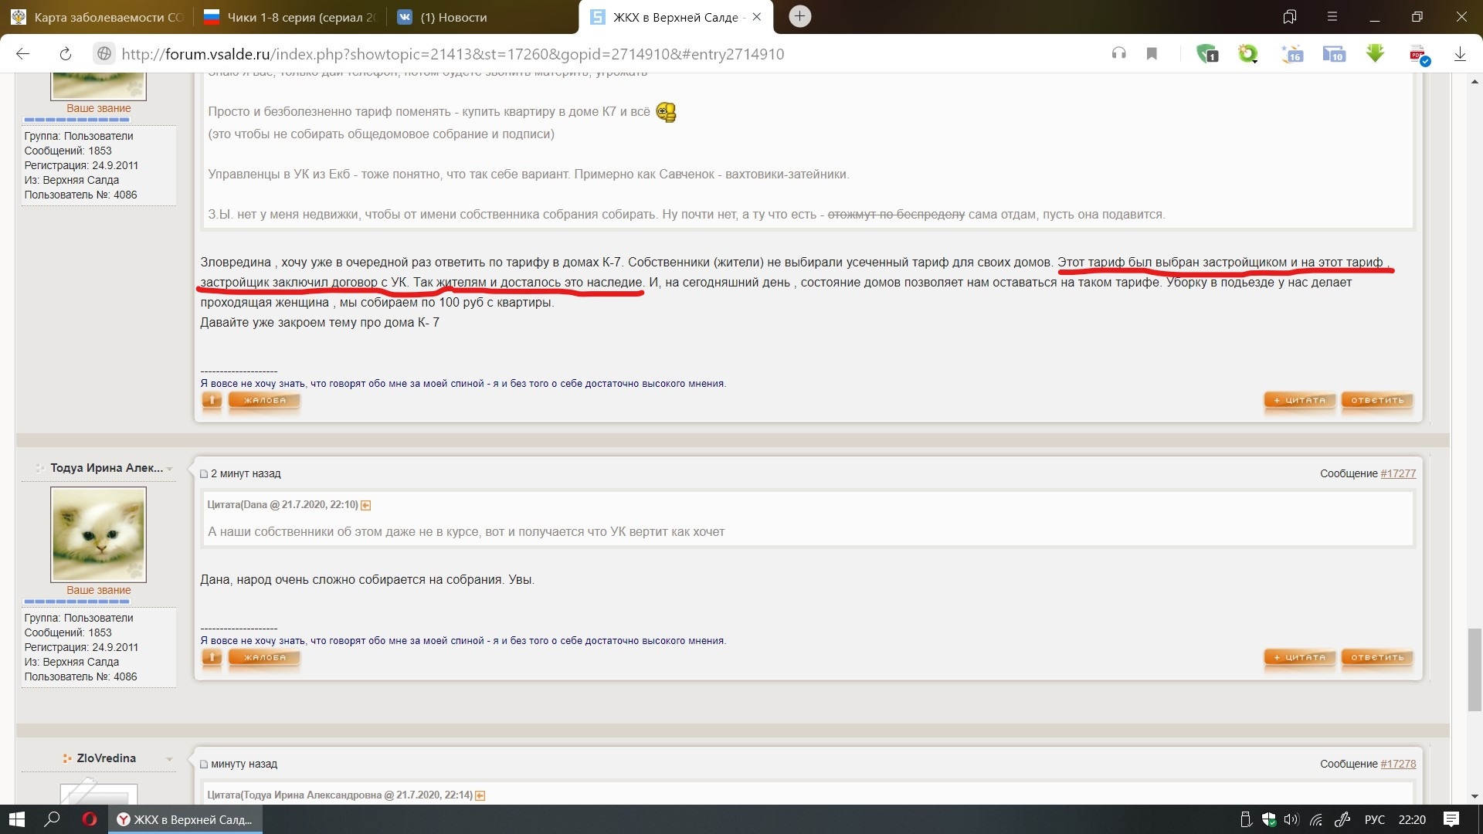Click the headphones read-aloud icon

1118,53
